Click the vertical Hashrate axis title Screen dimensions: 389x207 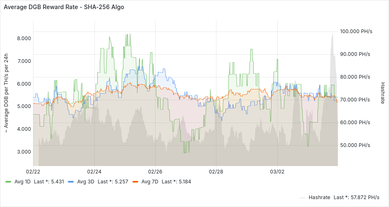(x=382, y=92)
